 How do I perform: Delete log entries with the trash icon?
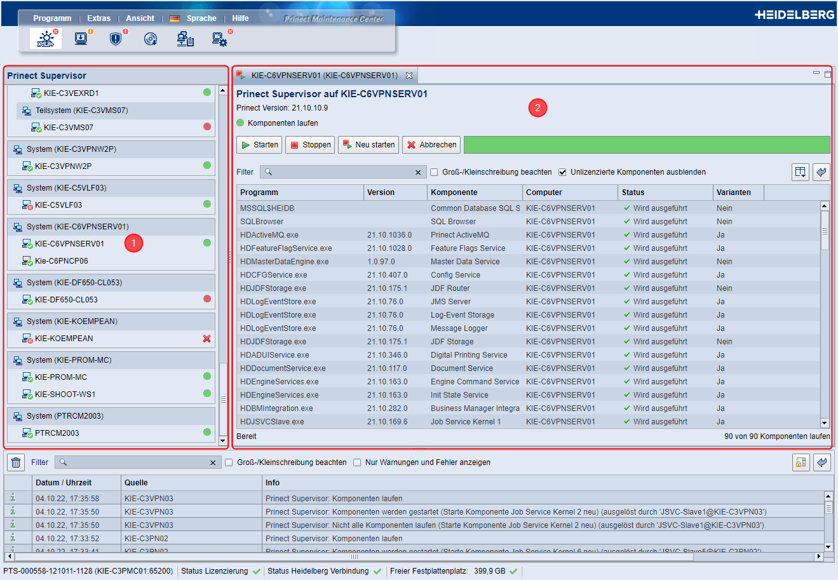point(16,462)
